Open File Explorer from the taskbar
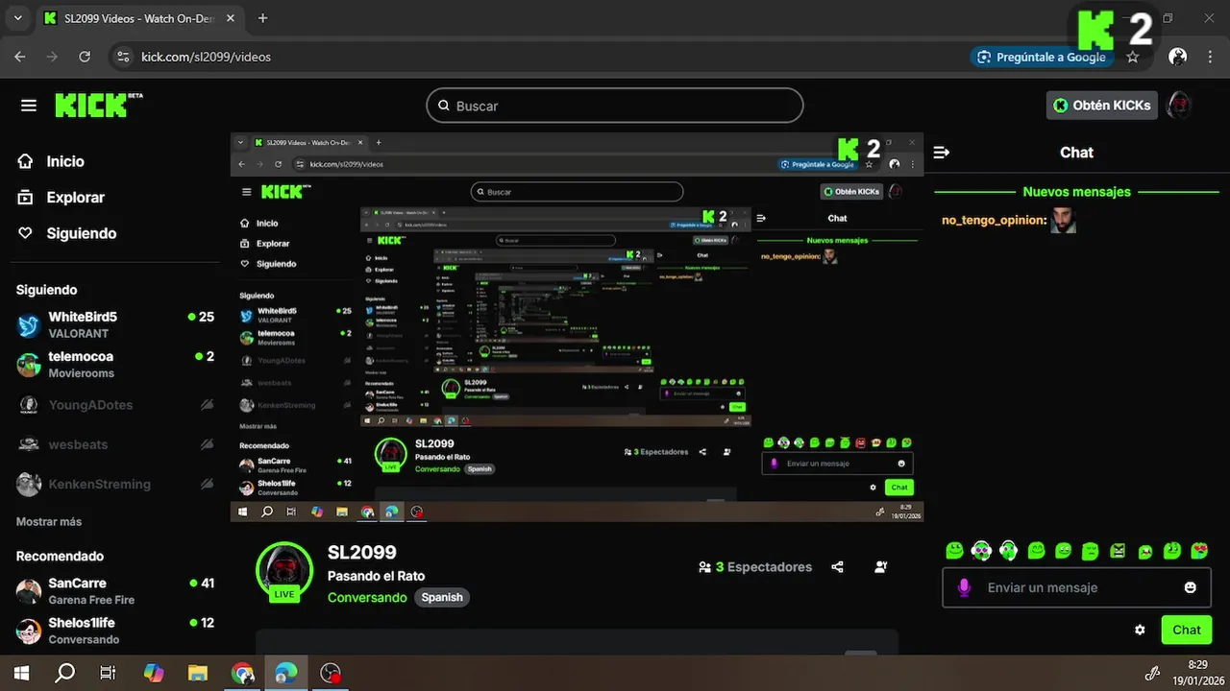 pos(198,673)
